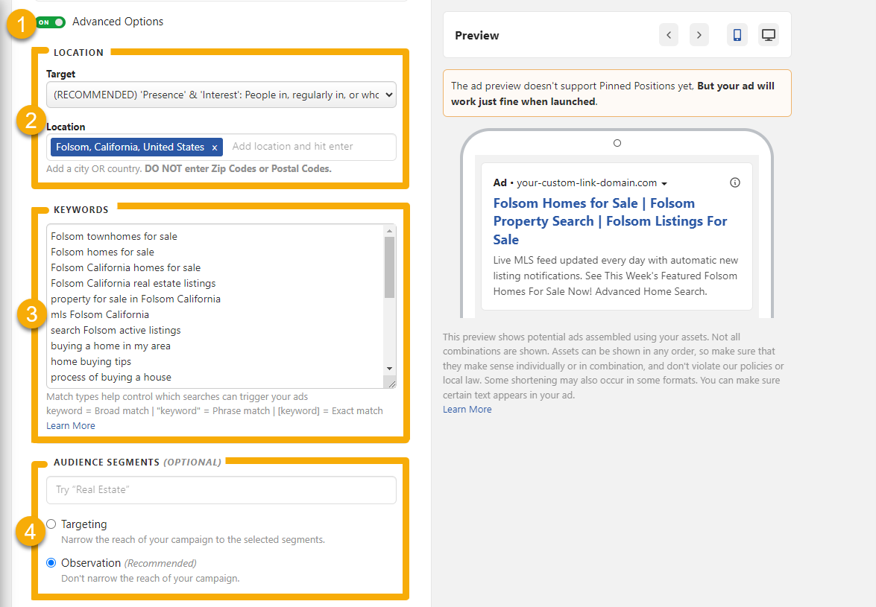Show the previous ad preview
The width and height of the screenshot is (876, 607).
pos(669,34)
